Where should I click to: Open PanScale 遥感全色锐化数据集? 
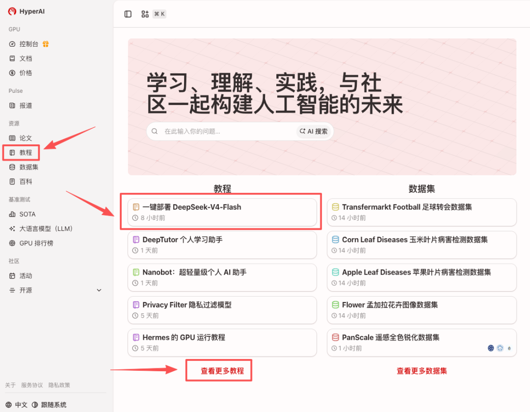point(422,343)
